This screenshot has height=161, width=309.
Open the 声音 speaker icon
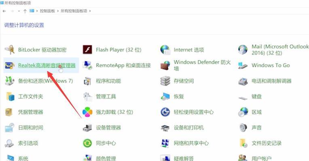243,128
